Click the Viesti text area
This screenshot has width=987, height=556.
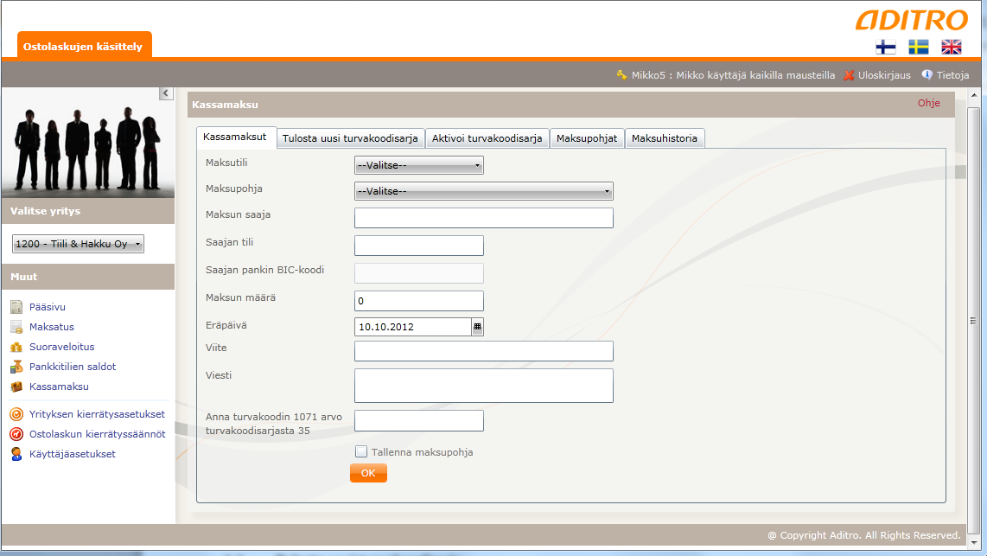tap(483, 386)
